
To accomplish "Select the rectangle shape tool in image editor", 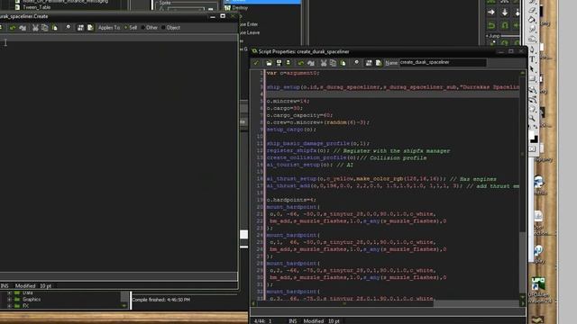I will [x=532, y=79].
